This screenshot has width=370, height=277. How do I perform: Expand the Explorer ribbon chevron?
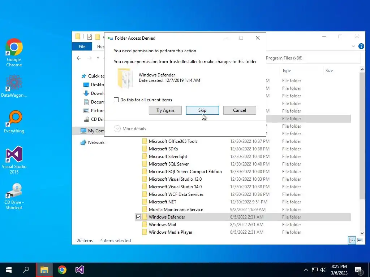click(x=353, y=46)
